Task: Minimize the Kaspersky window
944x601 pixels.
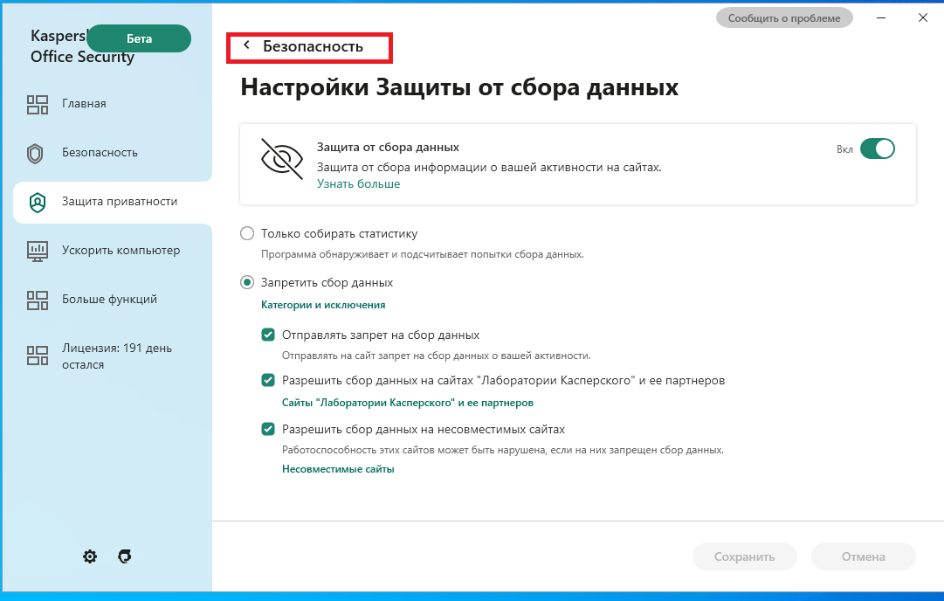Action: coord(881,18)
